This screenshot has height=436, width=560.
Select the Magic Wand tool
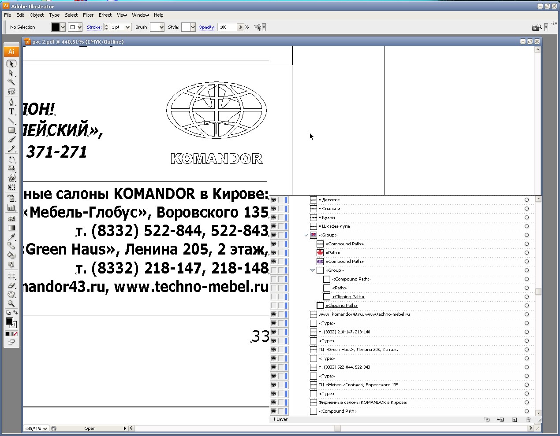[11, 82]
